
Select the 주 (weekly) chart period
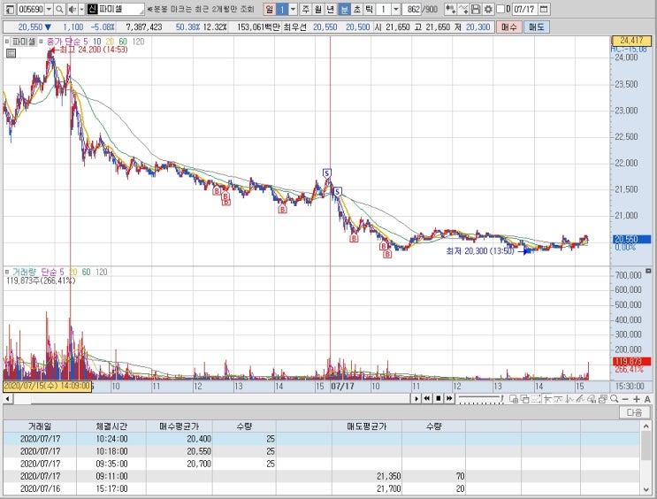(x=306, y=9)
